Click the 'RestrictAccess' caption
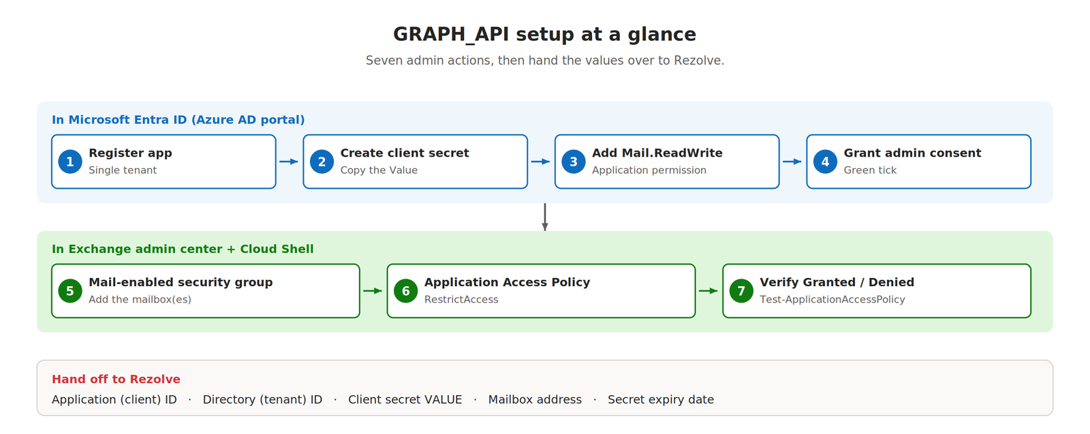Screen dimensions: 1090x434 coord(461,300)
